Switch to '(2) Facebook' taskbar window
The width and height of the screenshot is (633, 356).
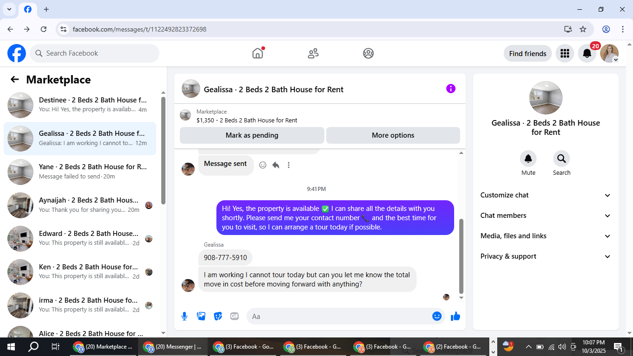point(453,347)
